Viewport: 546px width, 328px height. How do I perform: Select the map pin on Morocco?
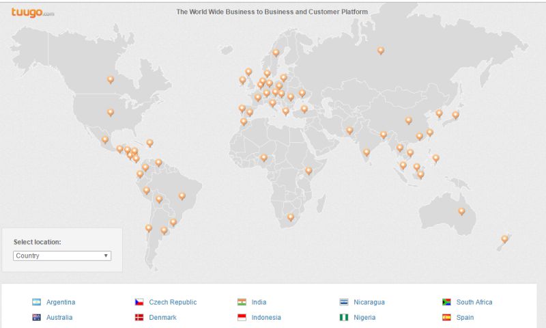(x=244, y=122)
